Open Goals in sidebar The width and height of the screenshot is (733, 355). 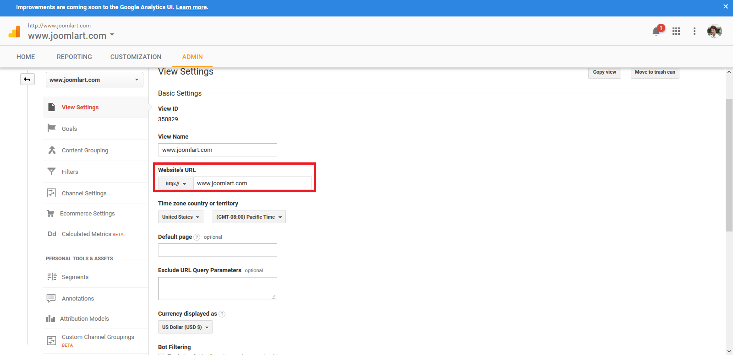(x=69, y=129)
